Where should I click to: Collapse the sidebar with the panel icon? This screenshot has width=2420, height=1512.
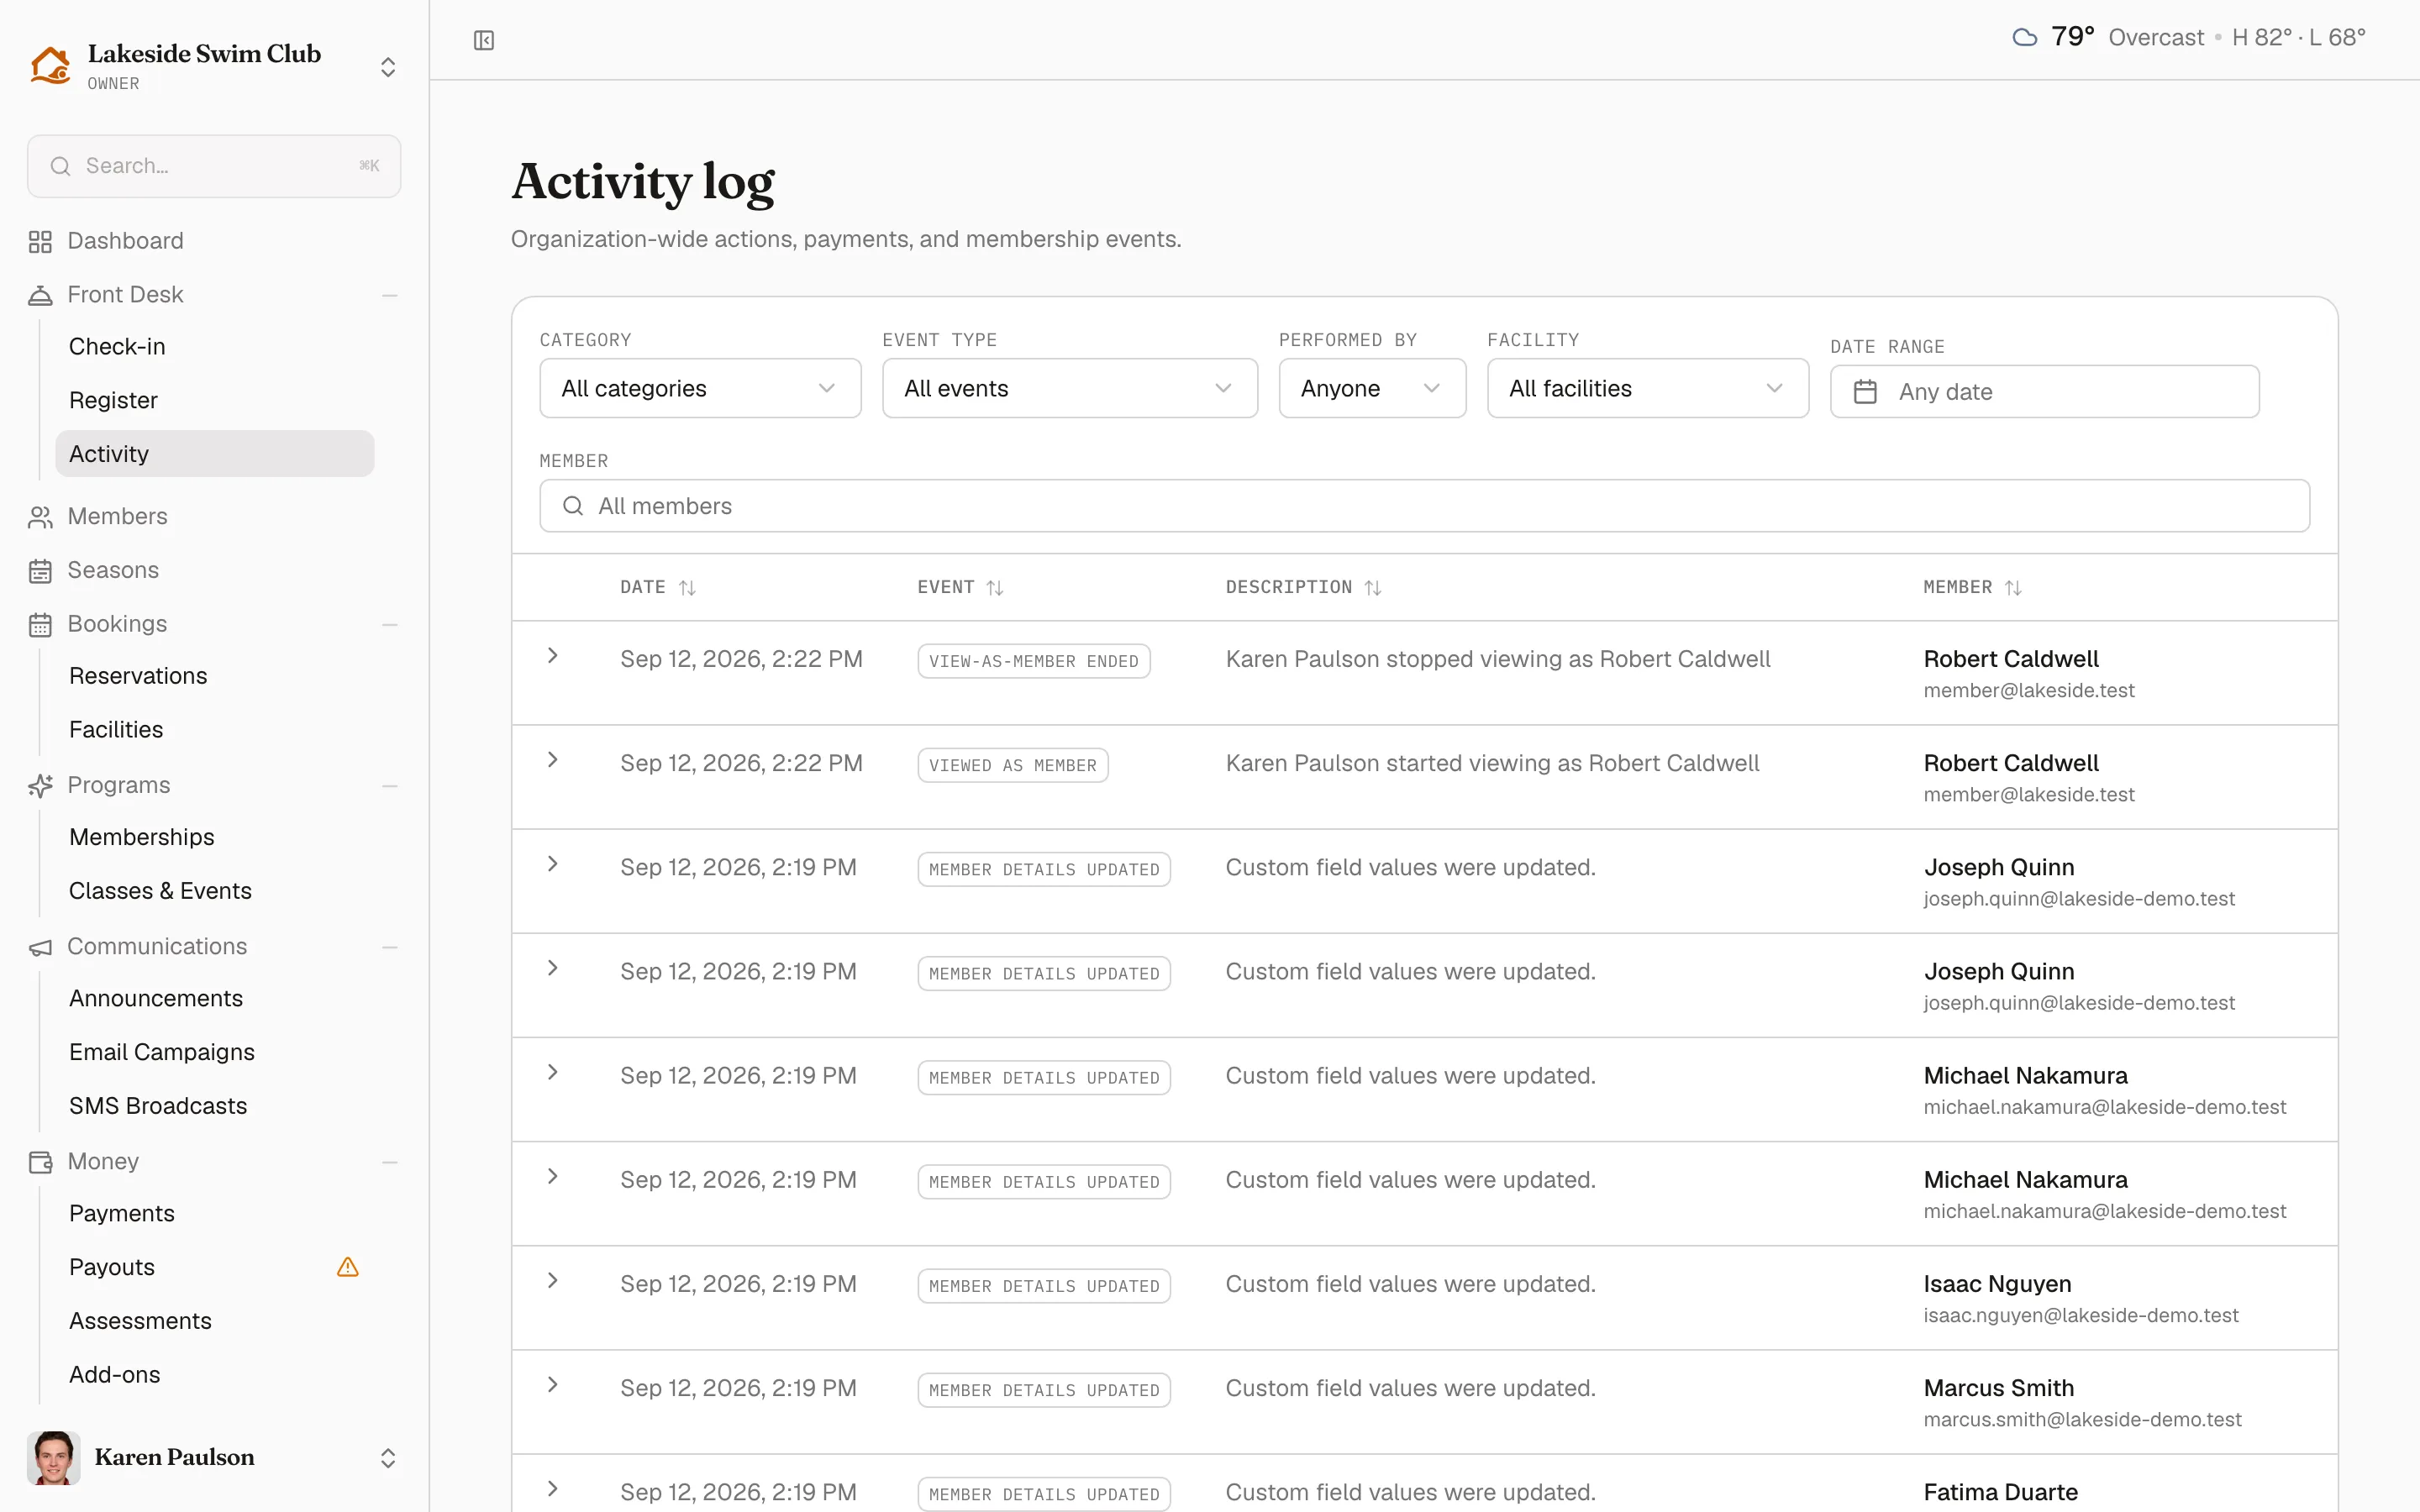484,40
